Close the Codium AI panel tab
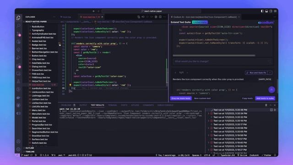 tap(239, 17)
